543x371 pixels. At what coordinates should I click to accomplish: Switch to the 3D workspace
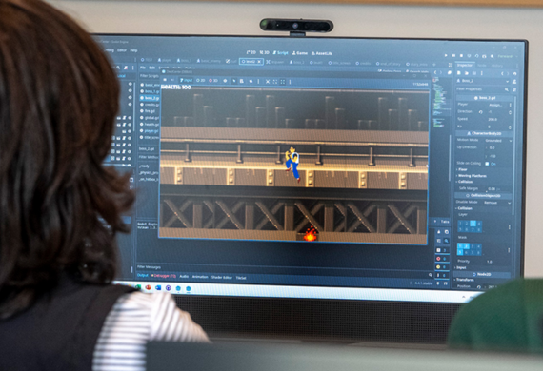click(264, 52)
